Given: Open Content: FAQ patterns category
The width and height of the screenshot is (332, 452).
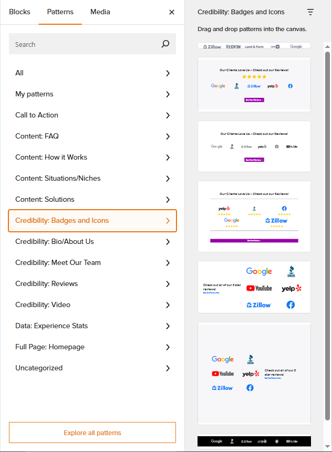Looking at the screenshot, I should tap(92, 136).
